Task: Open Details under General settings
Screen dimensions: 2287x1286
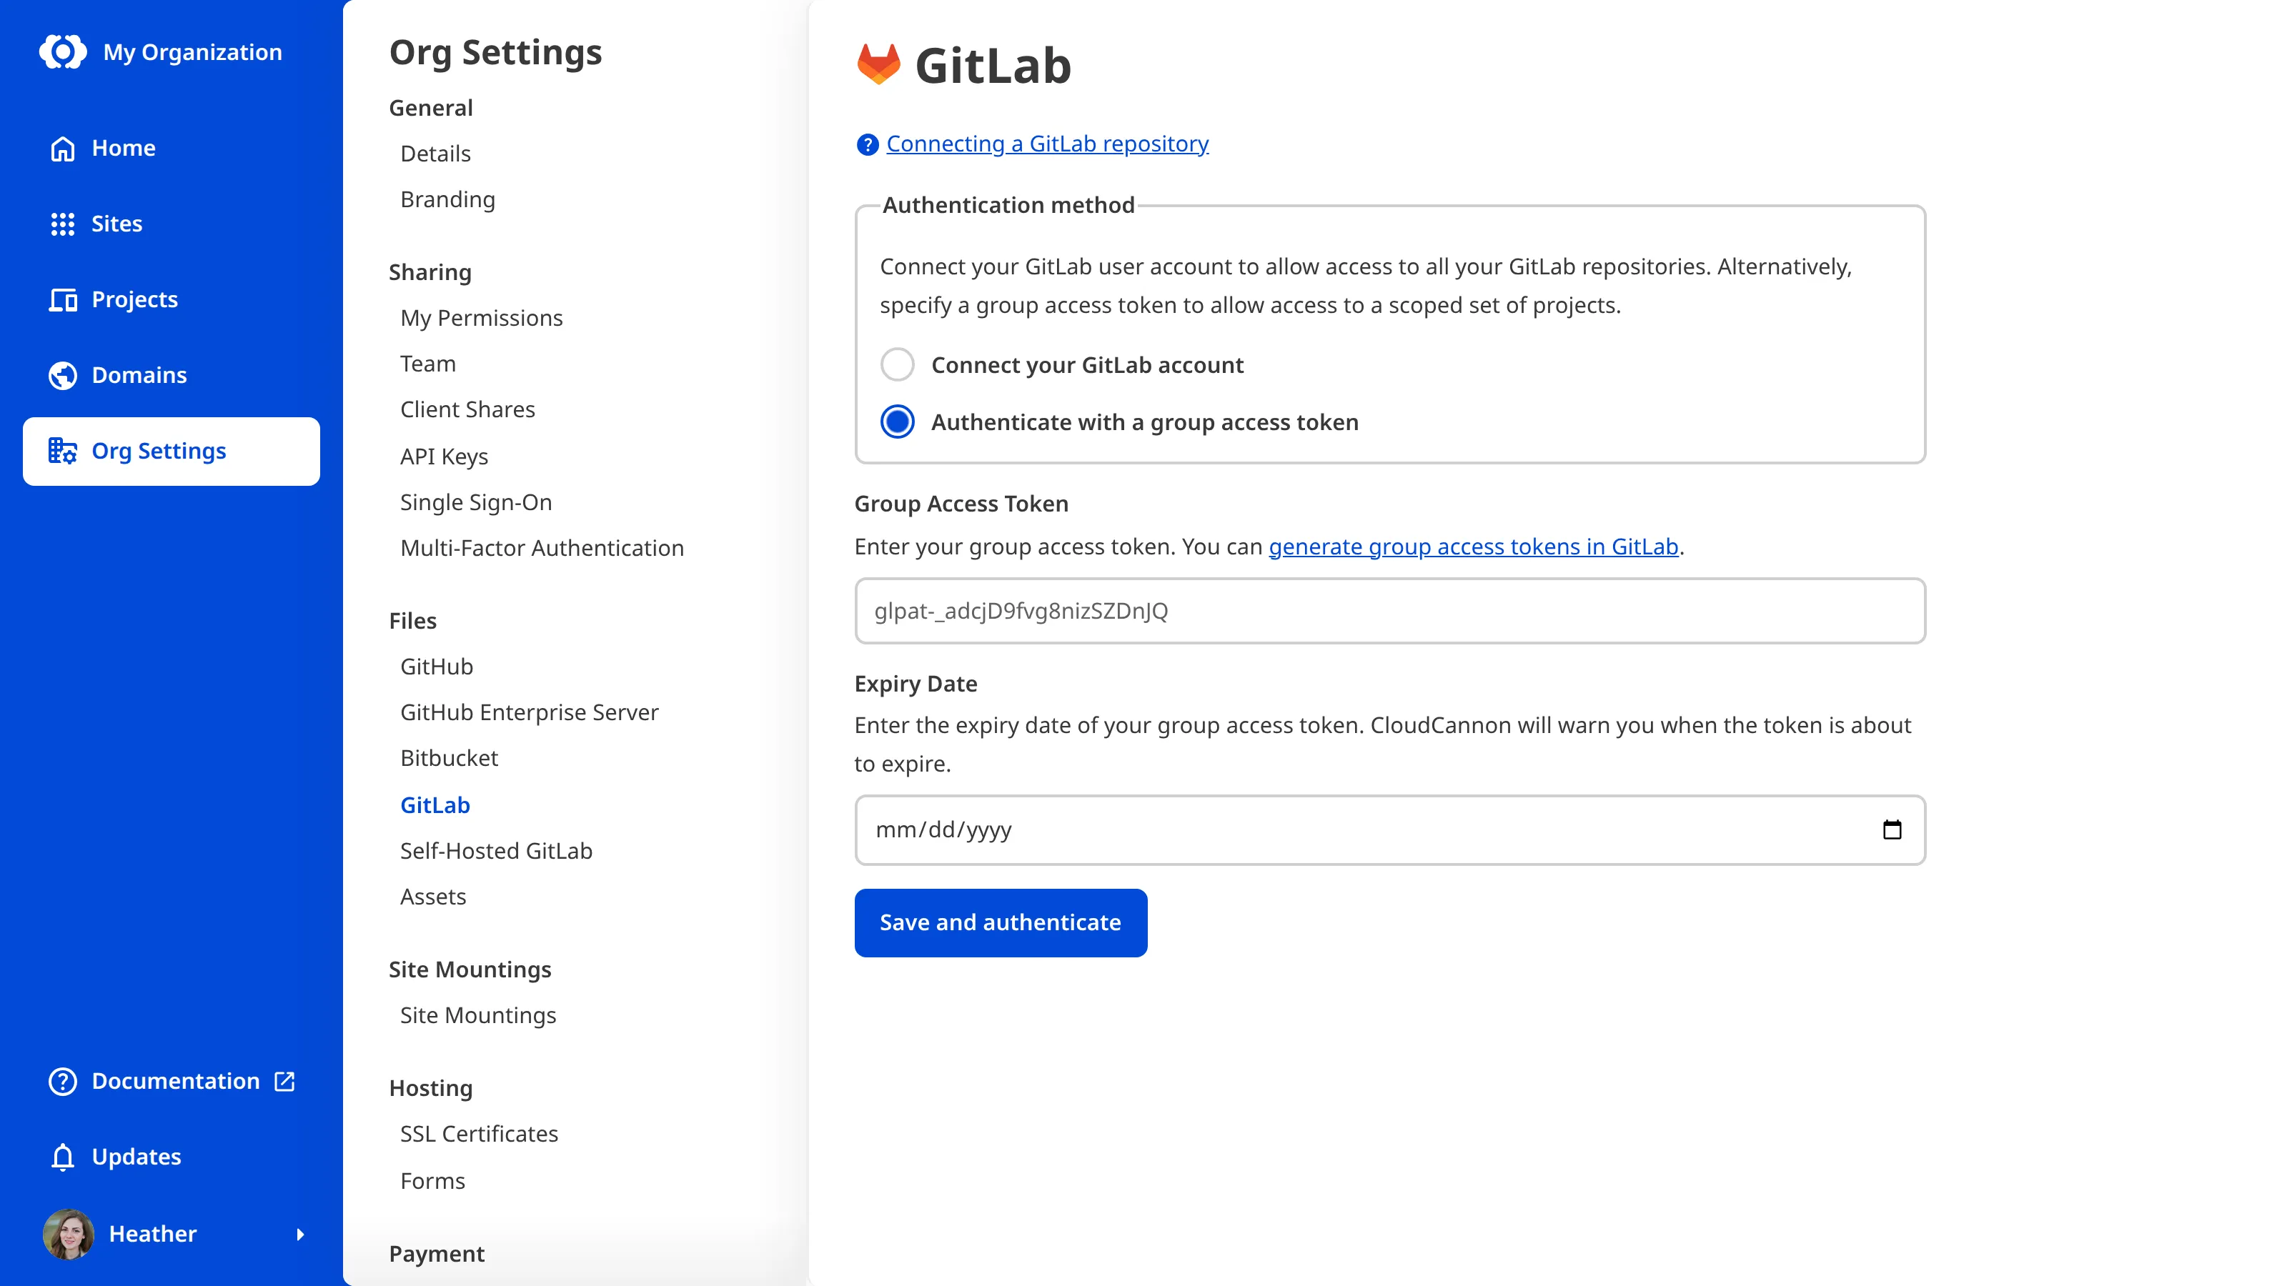Action: 435,154
